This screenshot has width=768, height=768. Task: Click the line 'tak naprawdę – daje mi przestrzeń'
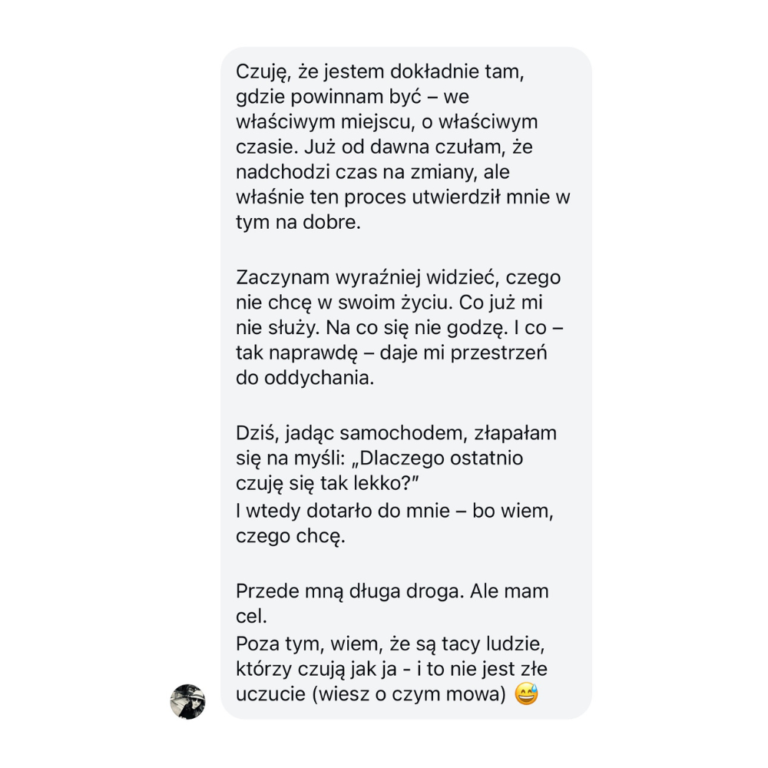pos(392,353)
